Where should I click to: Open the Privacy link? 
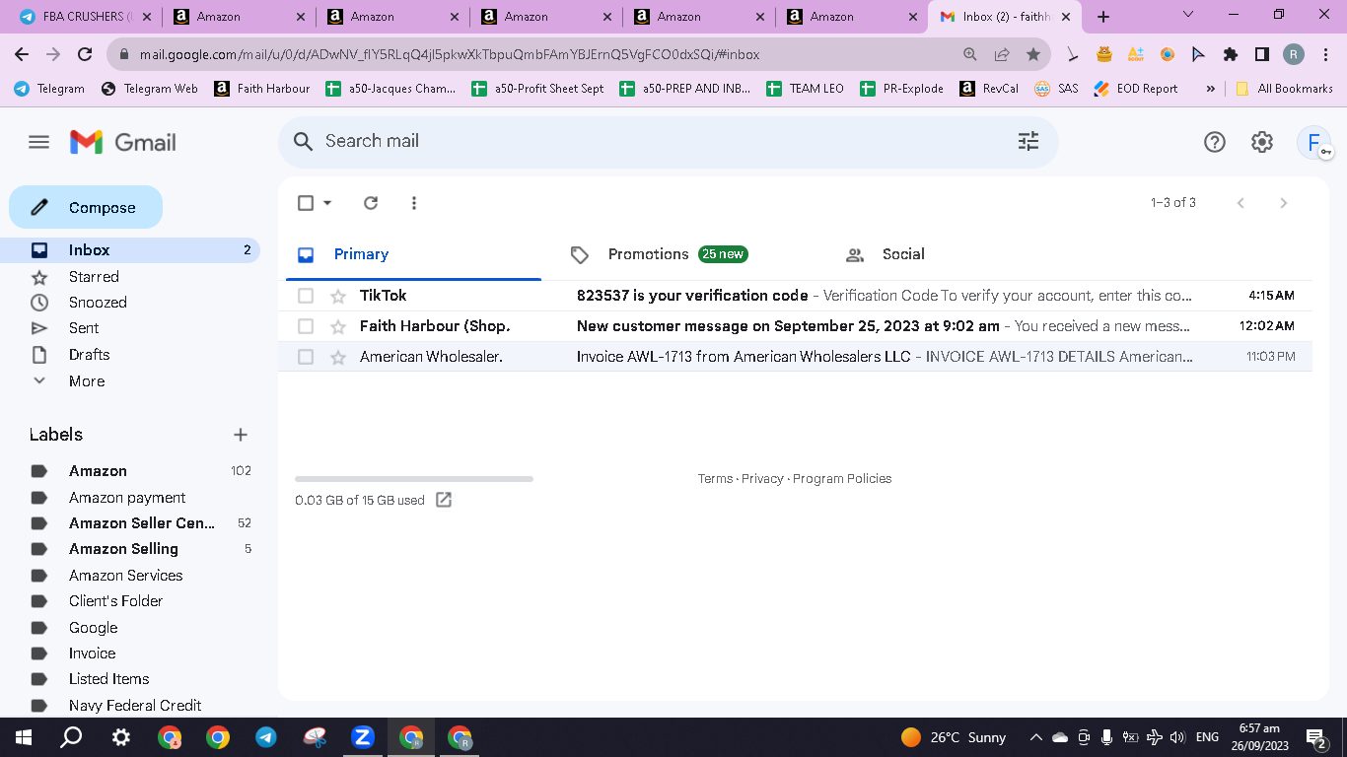[x=762, y=479]
